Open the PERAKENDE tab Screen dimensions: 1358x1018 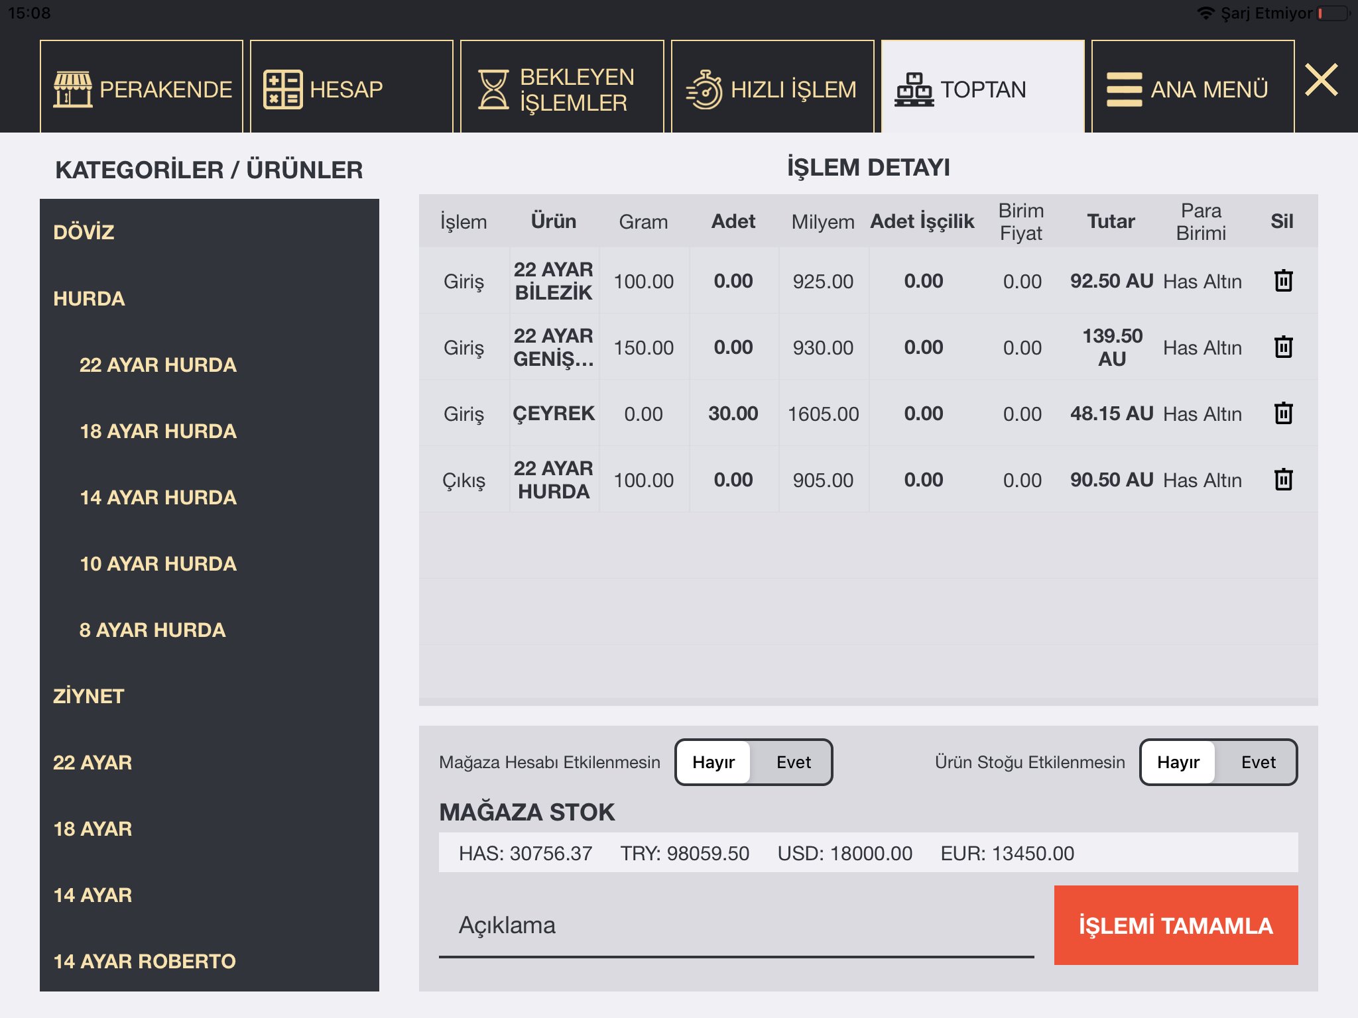pyautogui.click(x=141, y=87)
